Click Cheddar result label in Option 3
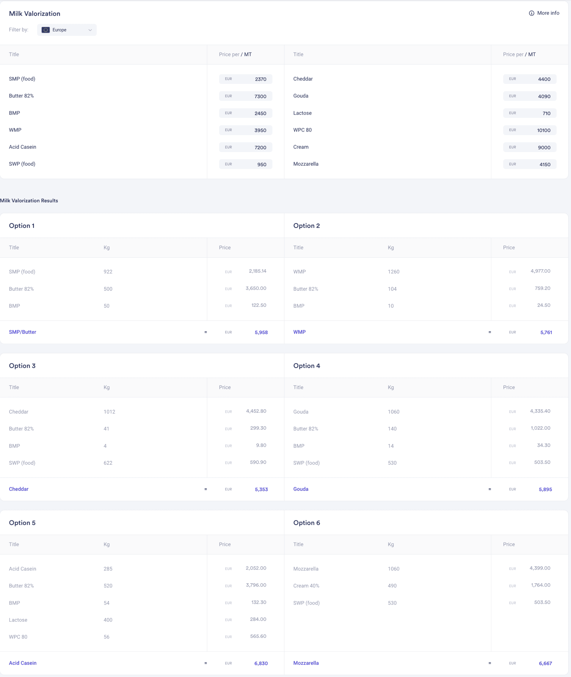 point(19,489)
